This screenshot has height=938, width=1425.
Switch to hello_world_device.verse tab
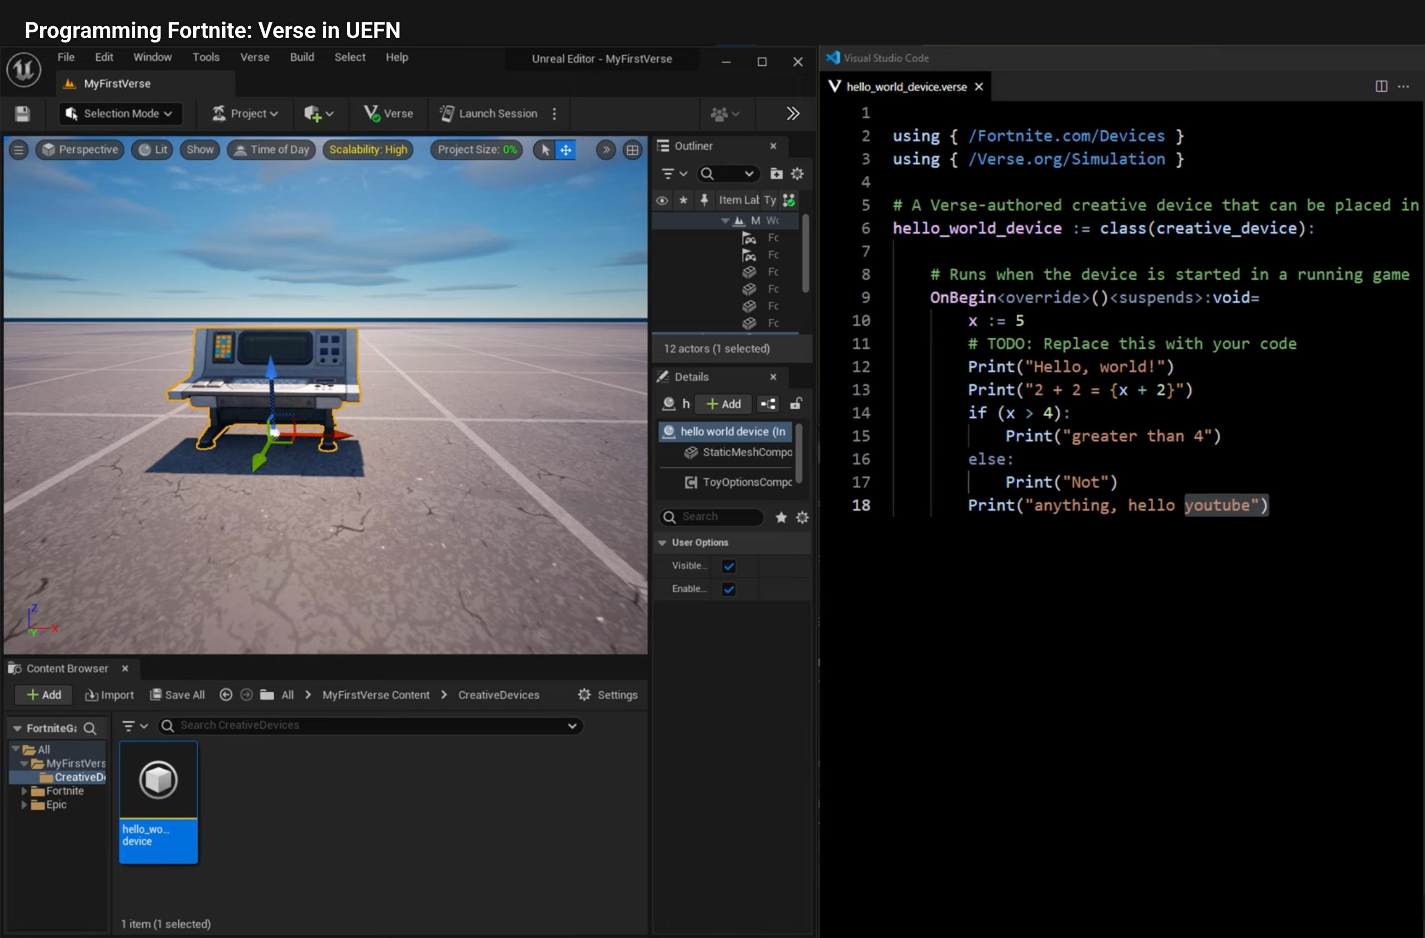905,87
